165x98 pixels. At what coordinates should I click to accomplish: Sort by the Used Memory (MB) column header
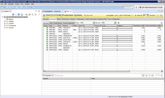point(139,26)
